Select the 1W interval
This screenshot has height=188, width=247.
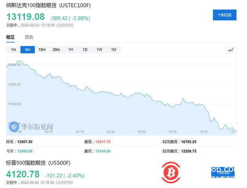click(x=100, y=50)
